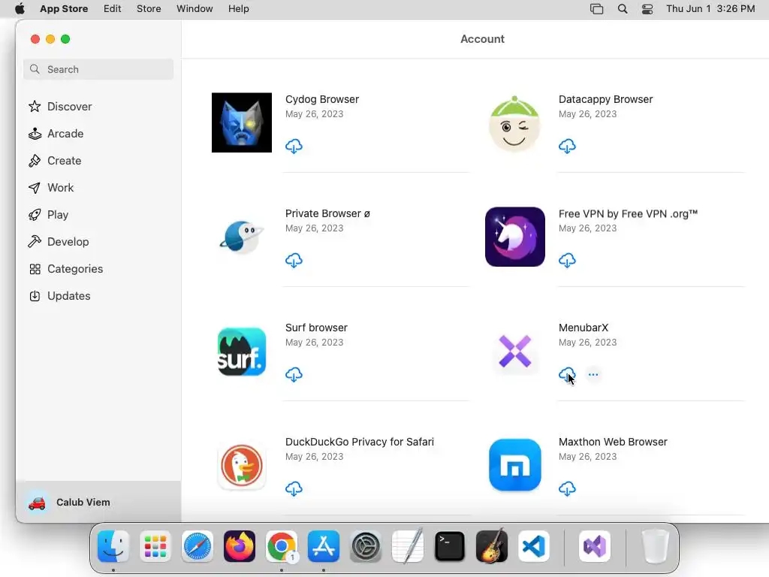The width and height of the screenshot is (769, 577).
Task: Click the Maxthon Web Browser title
Action: click(x=613, y=442)
